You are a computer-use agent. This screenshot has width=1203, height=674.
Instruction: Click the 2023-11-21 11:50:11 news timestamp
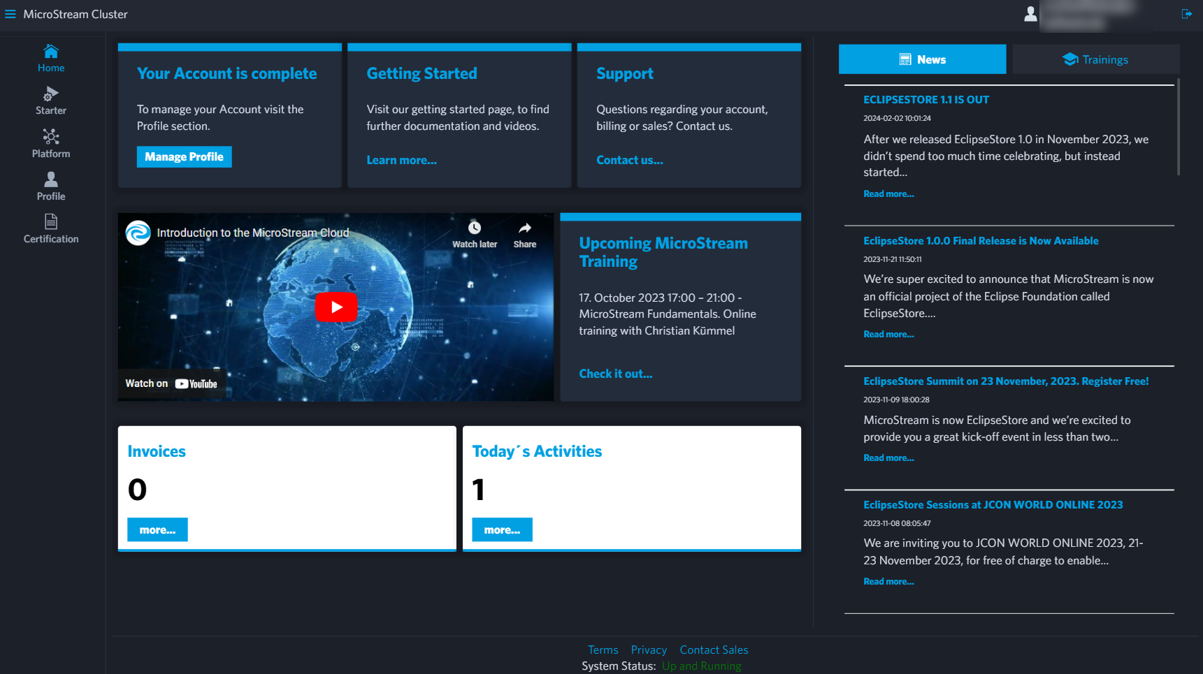pyautogui.click(x=892, y=259)
